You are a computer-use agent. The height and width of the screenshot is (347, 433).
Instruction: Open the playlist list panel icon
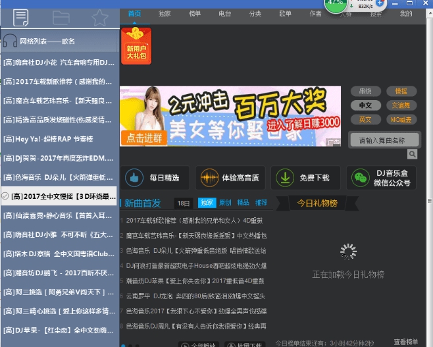20,18
